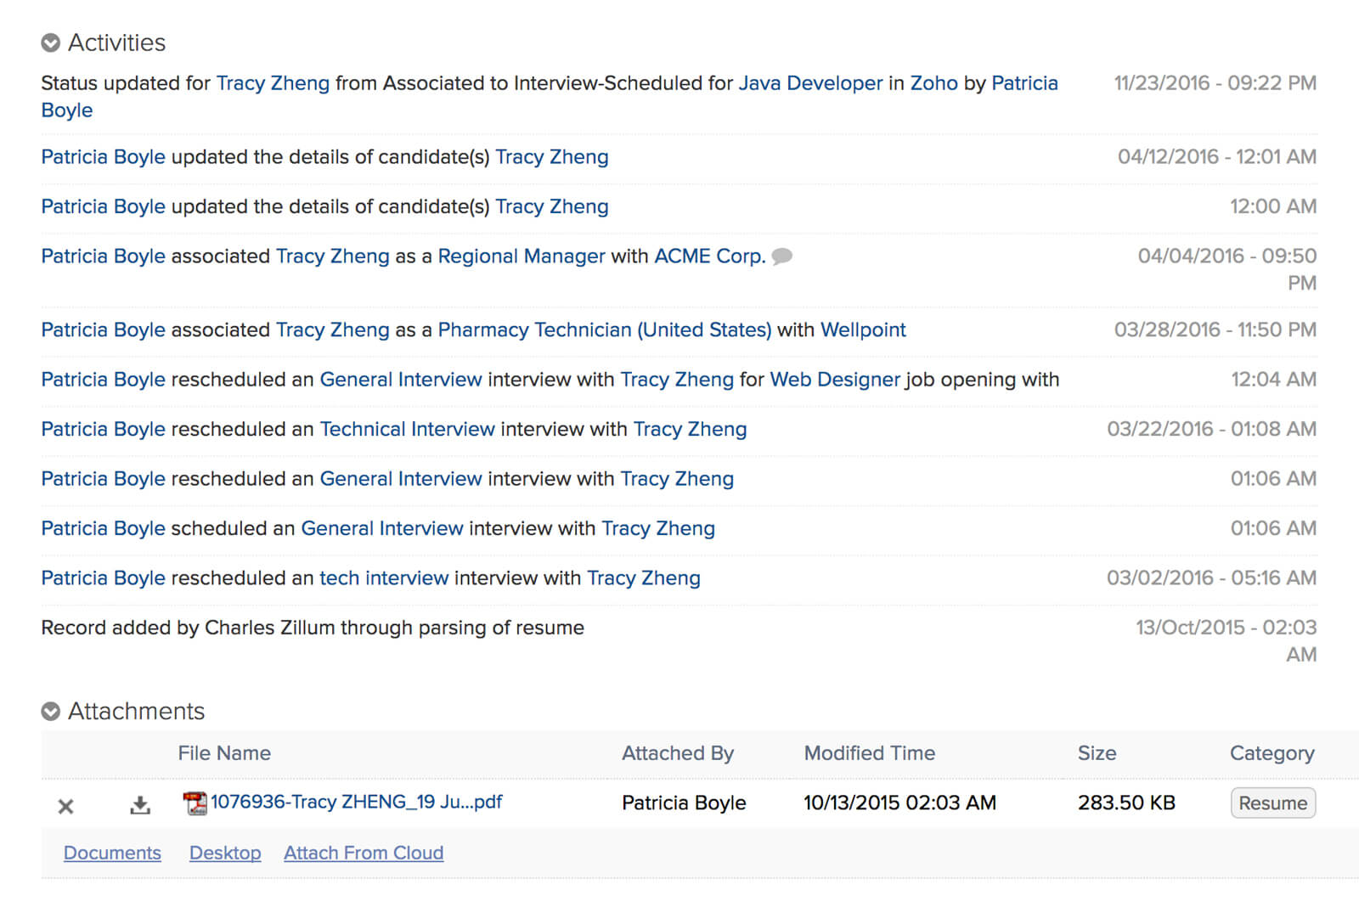Select Desktop attachment source
The width and height of the screenshot is (1359, 907).
point(225,853)
